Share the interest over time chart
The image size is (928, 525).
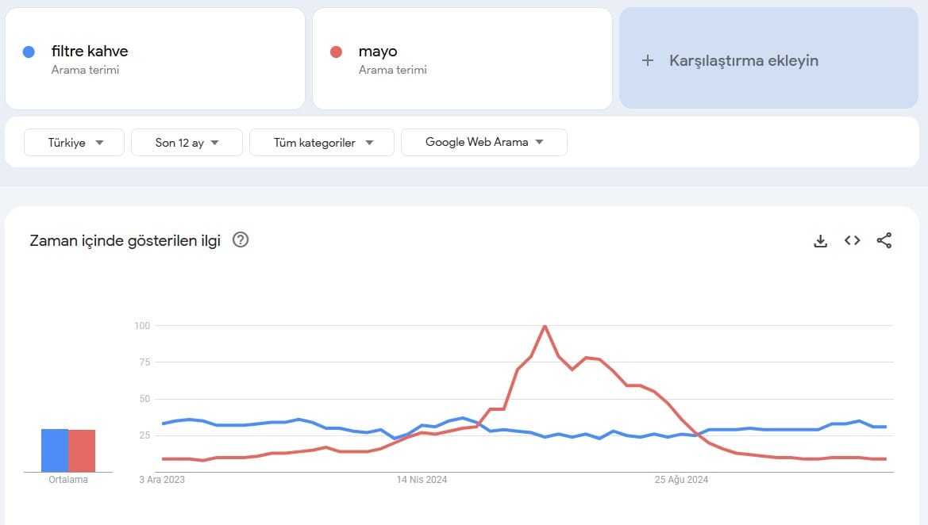tap(884, 240)
